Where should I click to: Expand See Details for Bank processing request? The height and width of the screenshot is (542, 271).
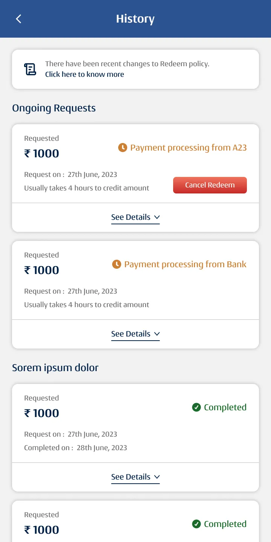135,334
